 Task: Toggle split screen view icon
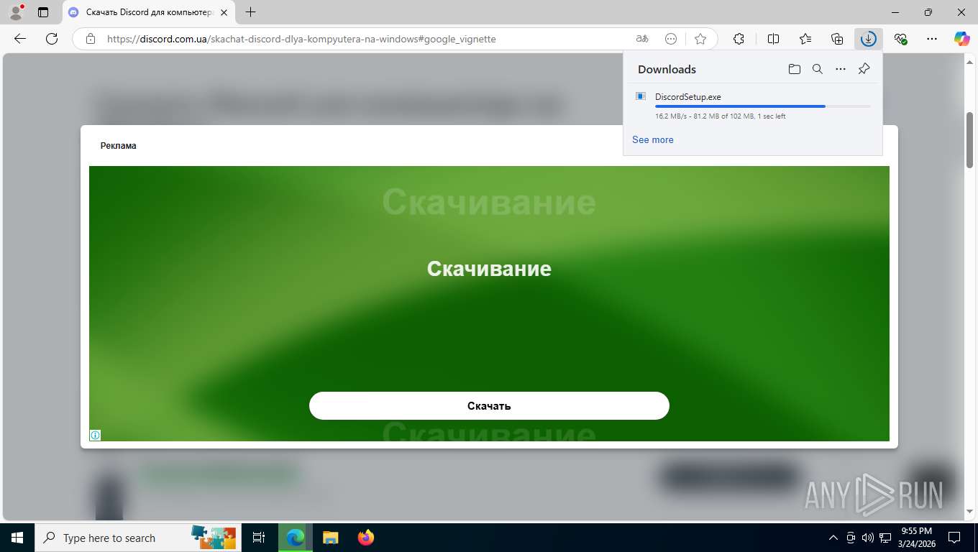pyautogui.click(x=774, y=39)
